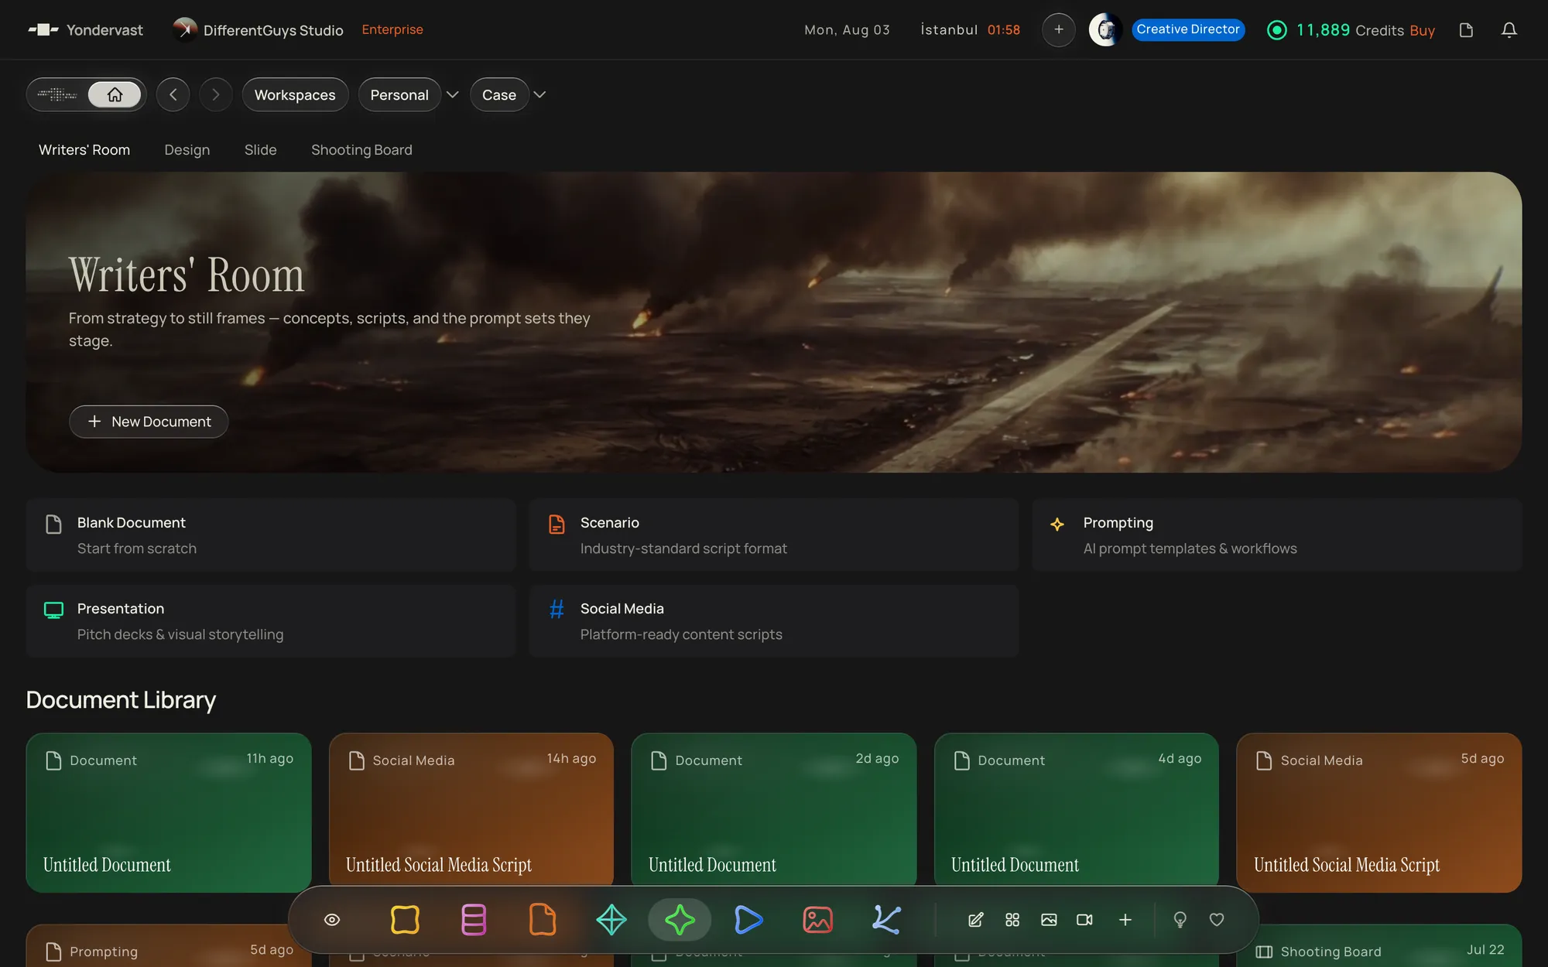Click the teal four-point star dock icon
The width and height of the screenshot is (1548, 967).
(611, 920)
